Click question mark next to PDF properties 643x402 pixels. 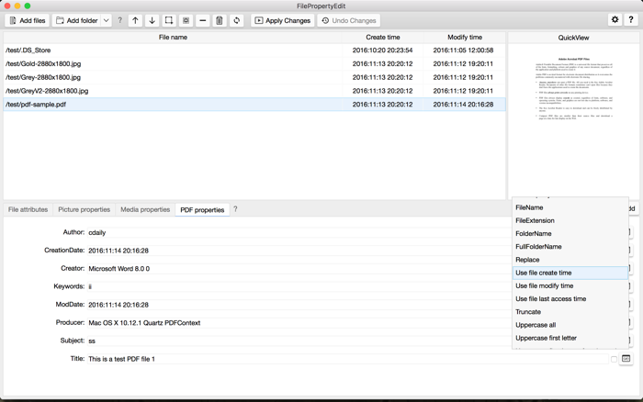[235, 209]
